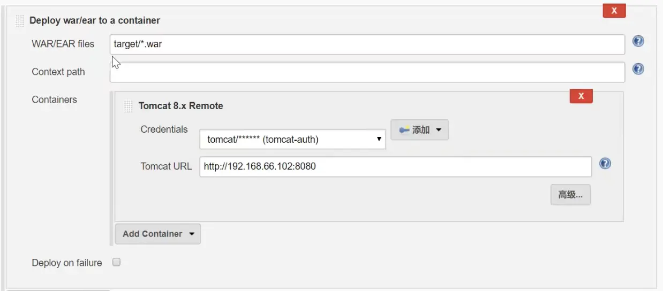Enable Deploy on failure checkbox
Viewport: 663px width, 291px height.
point(116,262)
